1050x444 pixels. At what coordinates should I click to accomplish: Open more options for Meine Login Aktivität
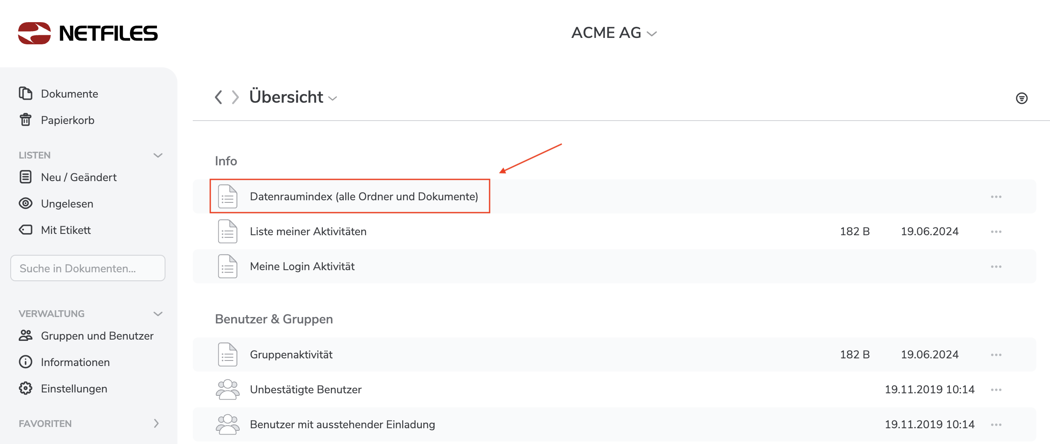tap(996, 267)
